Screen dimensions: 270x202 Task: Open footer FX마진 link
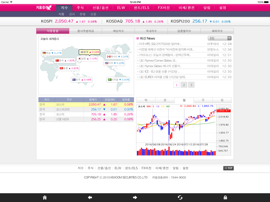click(x=146, y=168)
